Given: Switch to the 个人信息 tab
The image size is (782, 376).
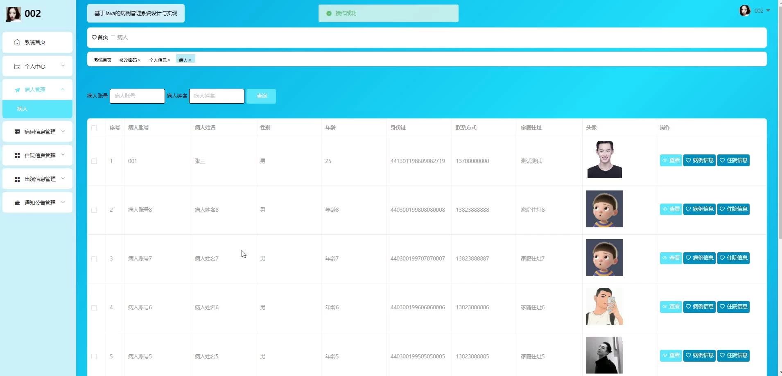Looking at the screenshot, I should tap(158, 60).
